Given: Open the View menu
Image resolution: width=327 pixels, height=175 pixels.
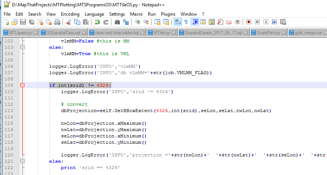Looking at the screenshot, I should [x=51, y=14].
